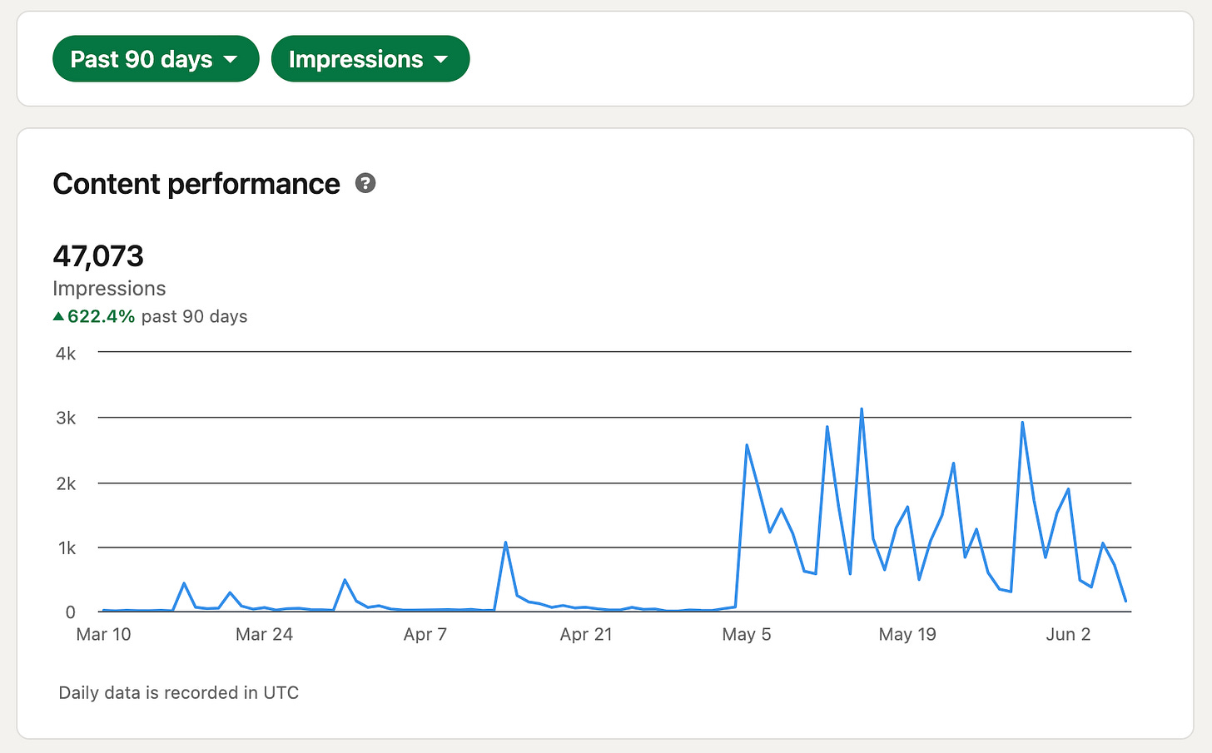Click the 2k y-axis label

click(66, 483)
